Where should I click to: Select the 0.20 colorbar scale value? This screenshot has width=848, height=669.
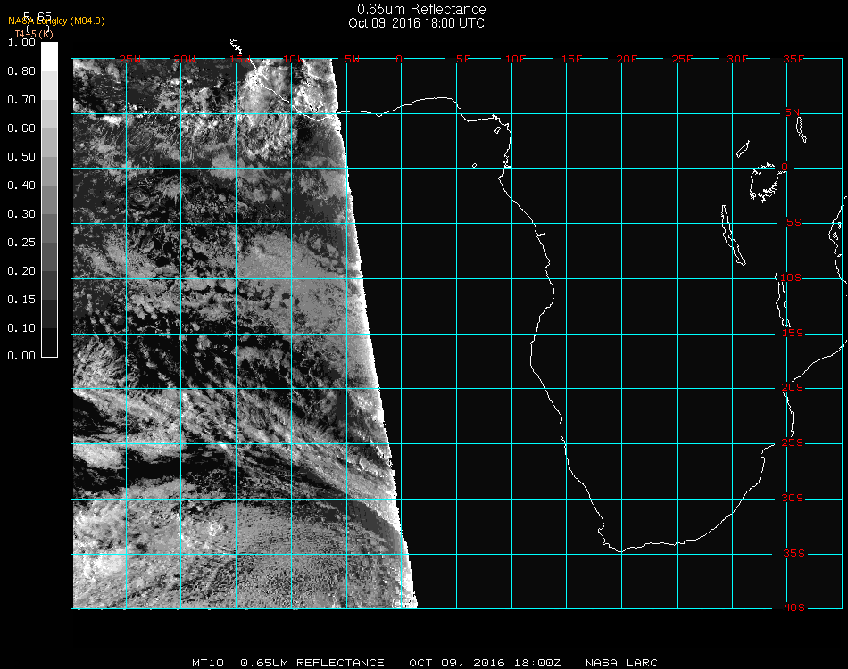[21, 271]
